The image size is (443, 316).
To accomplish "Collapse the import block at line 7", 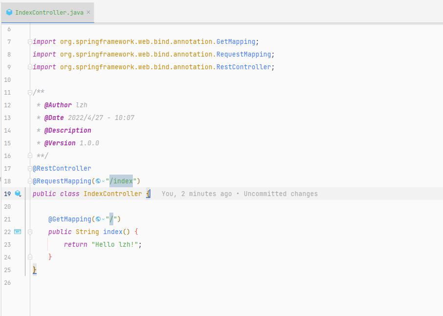I will (30, 42).
